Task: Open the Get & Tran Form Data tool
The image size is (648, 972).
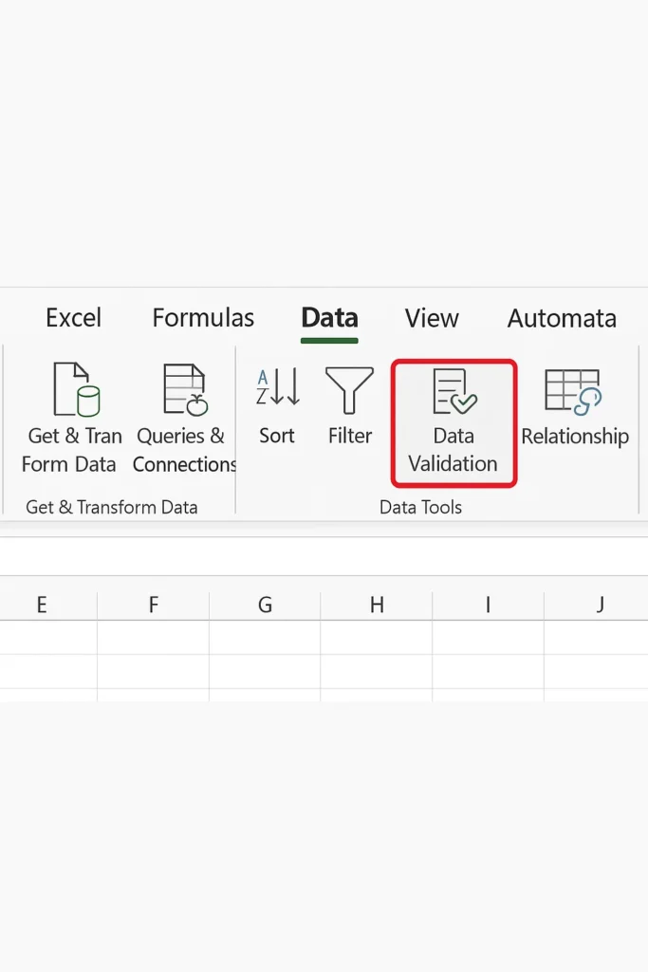Action: [x=71, y=419]
